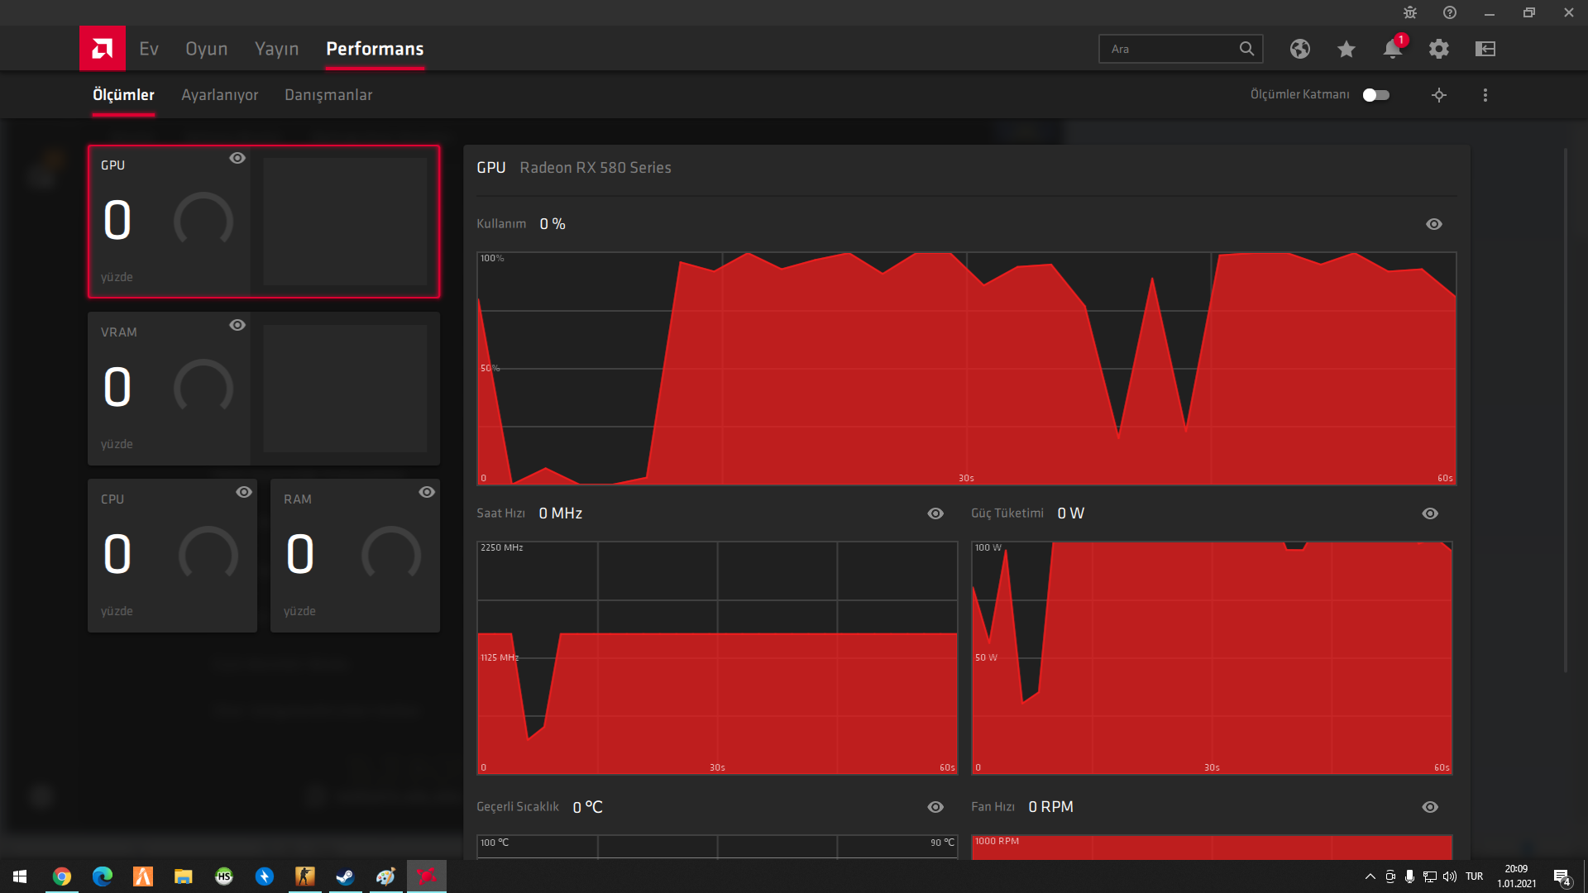Viewport: 1588px width, 893px height.
Task: Click the TUR input language indicator
Action: pos(1475,876)
